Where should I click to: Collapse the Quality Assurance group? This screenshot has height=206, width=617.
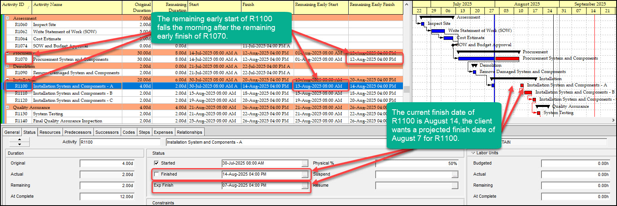(x=8, y=107)
